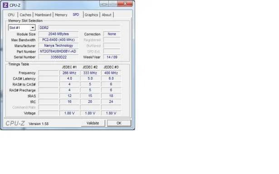Screen dimensions: 279x174
Task: Click tRAS value 18
Action: point(111,96)
